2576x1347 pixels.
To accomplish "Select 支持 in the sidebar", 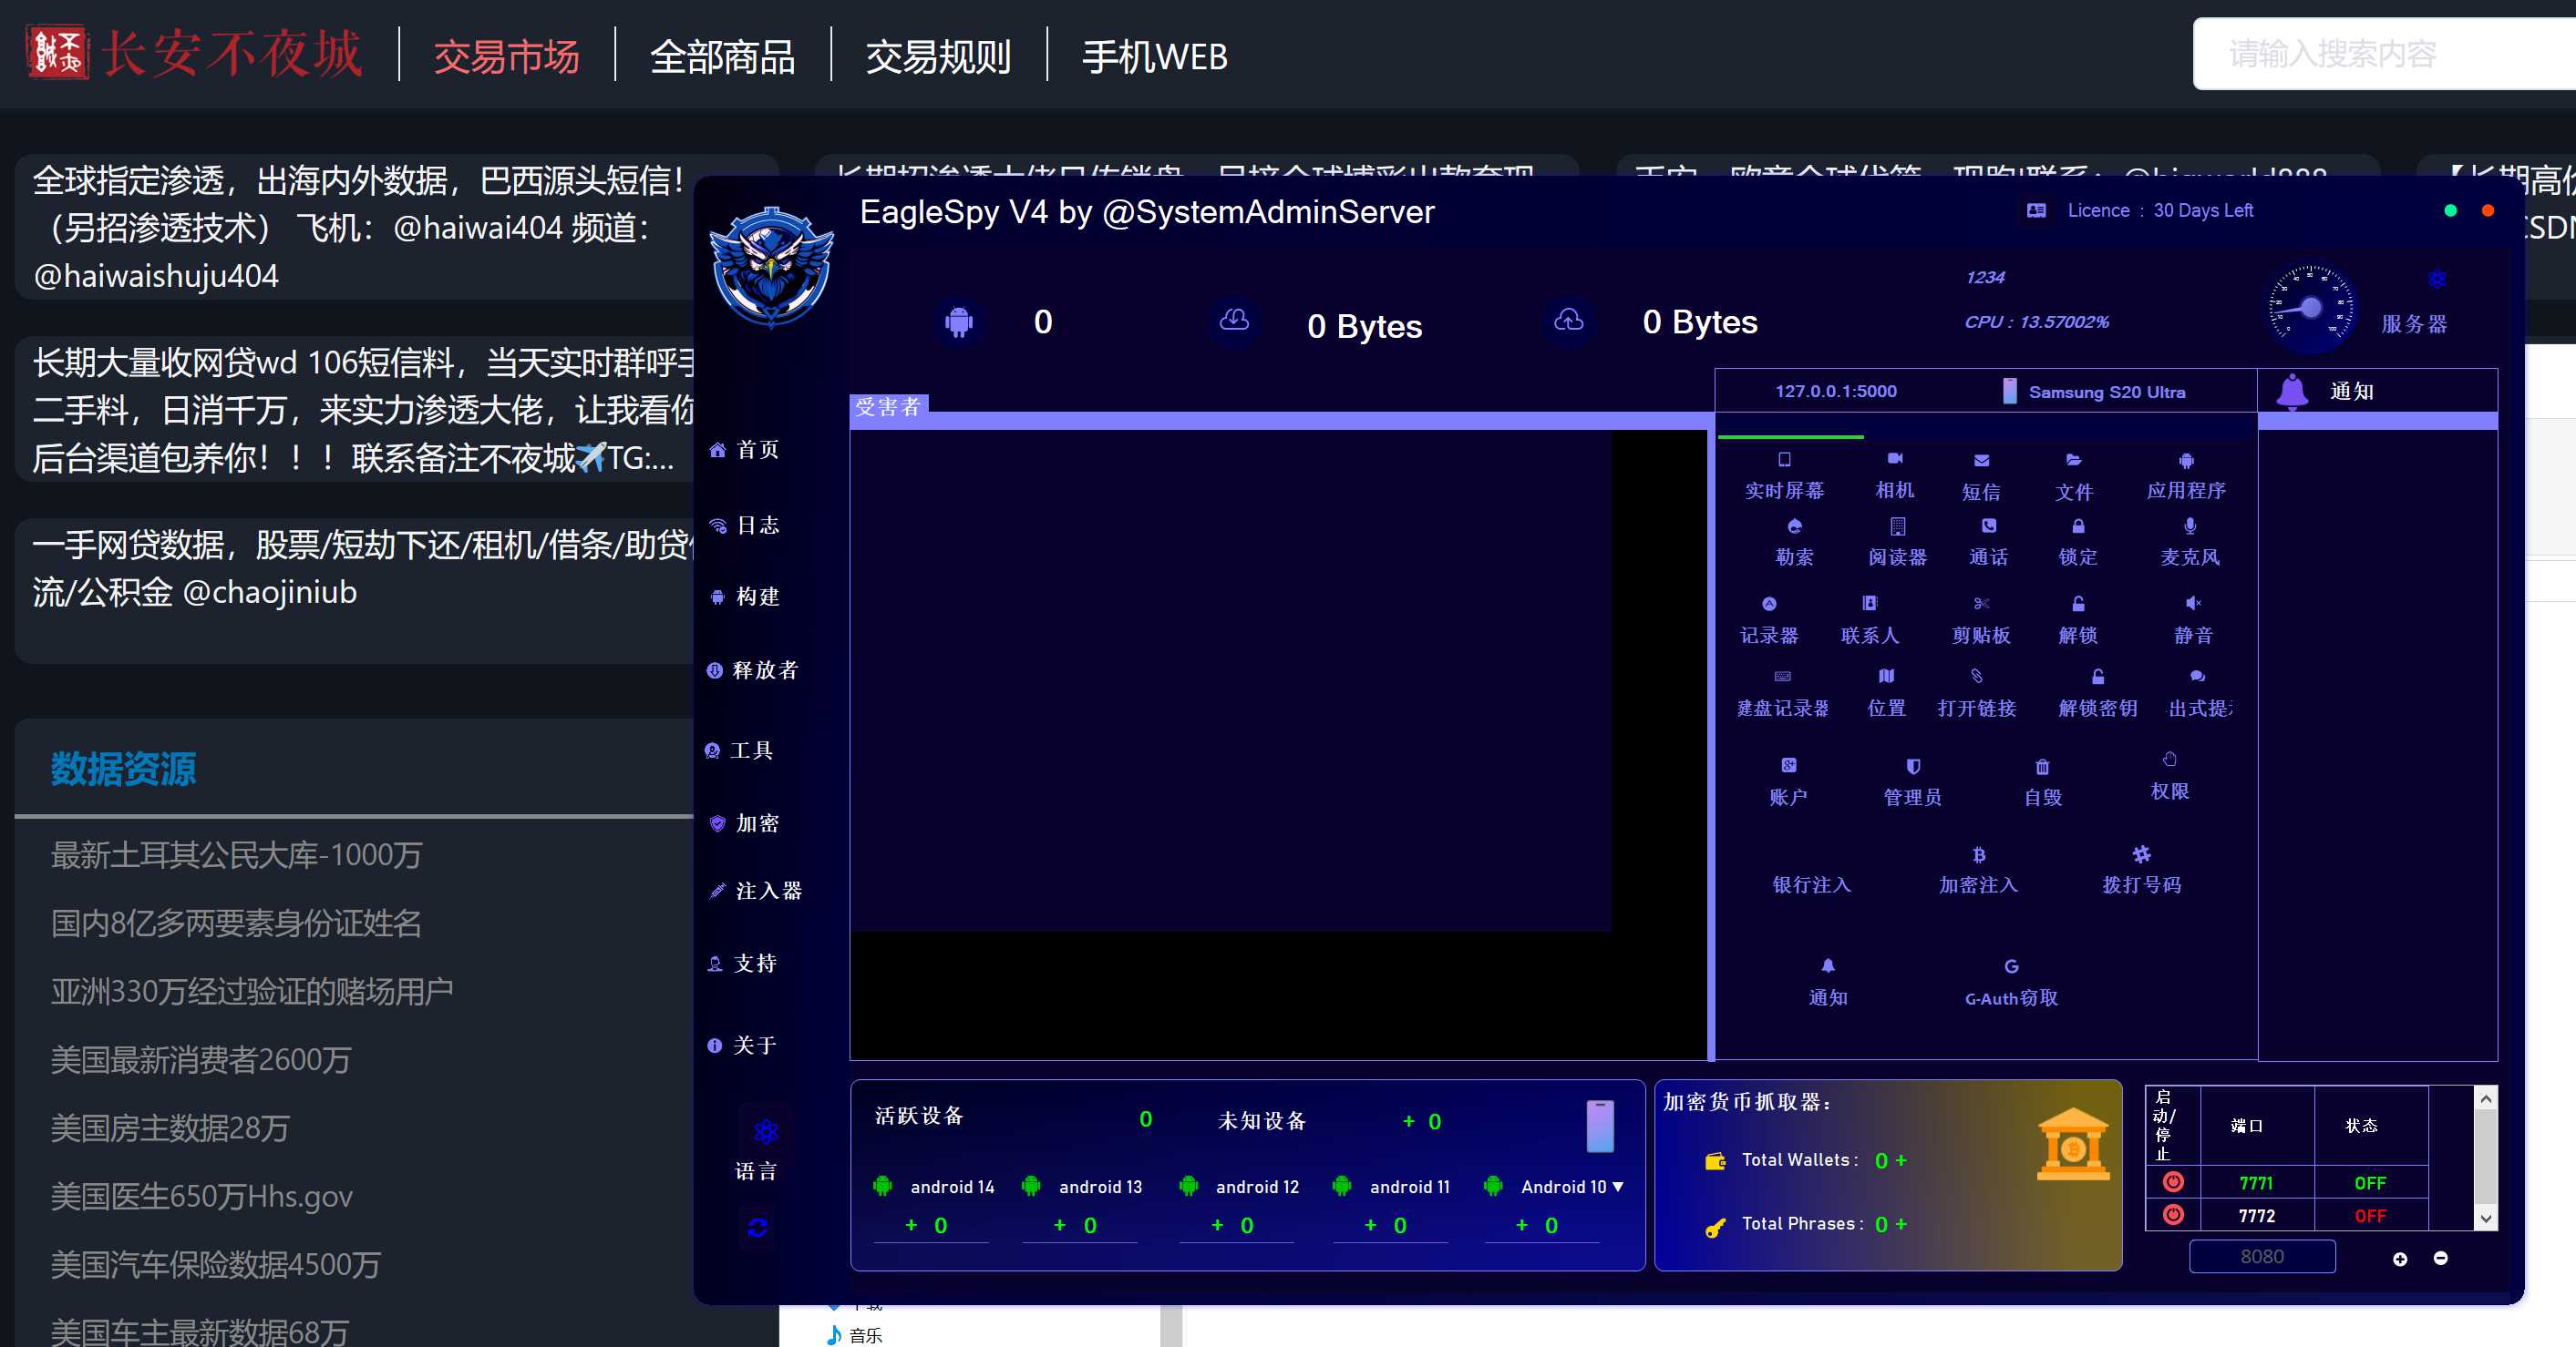I will [742, 964].
